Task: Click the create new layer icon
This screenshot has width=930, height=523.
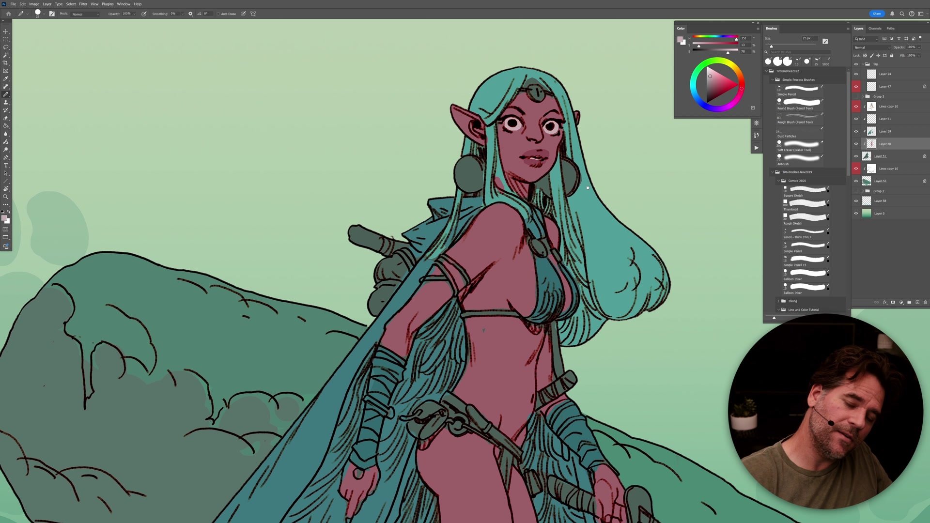Action: pos(917,302)
